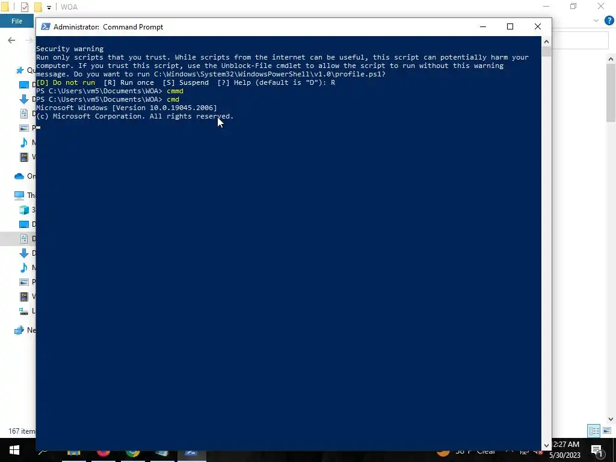Click the 5/30/2023 date in taskbar
Viewport: 616px width, 462px height.
tap(564, 456)
